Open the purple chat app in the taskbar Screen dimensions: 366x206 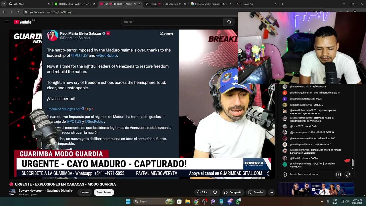coord(213,201)
